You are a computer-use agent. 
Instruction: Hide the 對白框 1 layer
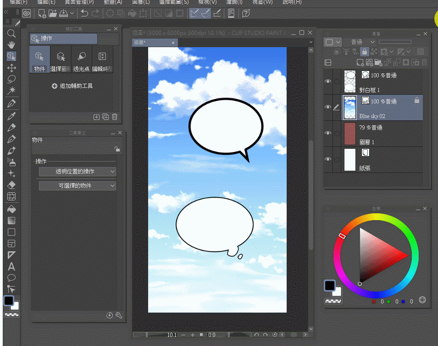tap(327, 81)
